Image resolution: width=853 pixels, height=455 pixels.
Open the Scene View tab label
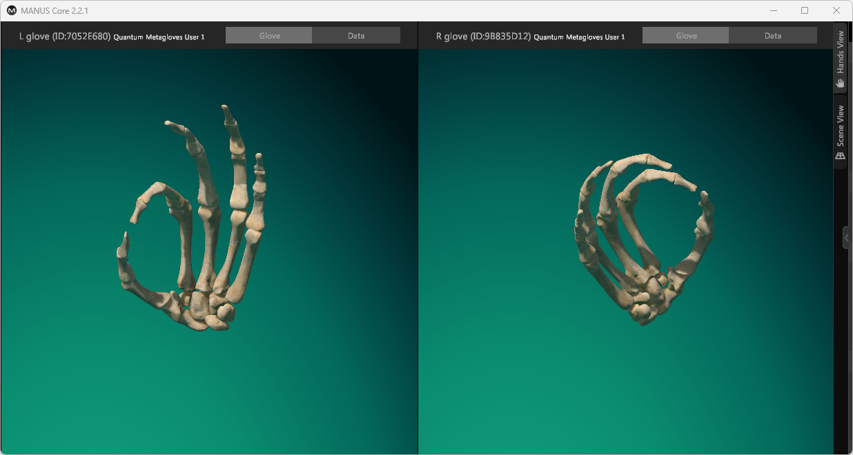coord(841,125)
